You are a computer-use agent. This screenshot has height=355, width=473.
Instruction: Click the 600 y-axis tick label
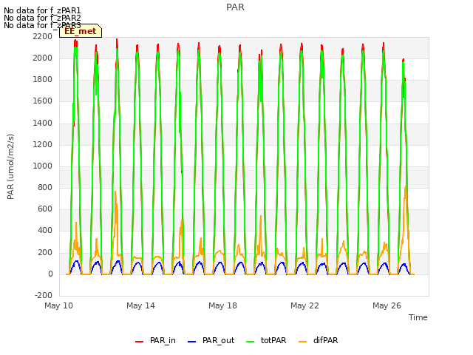[x=45, y=209]
